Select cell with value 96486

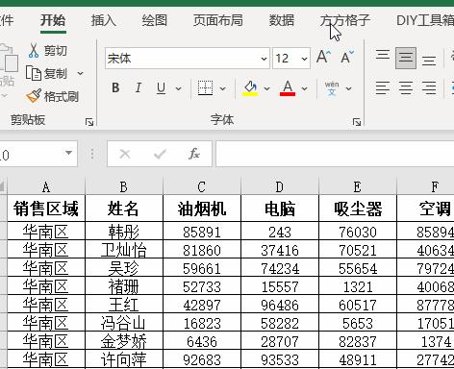tap(280, 305)
